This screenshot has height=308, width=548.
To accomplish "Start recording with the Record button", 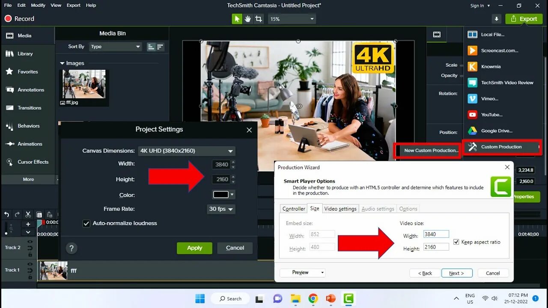I will click(x=19, y=19).
